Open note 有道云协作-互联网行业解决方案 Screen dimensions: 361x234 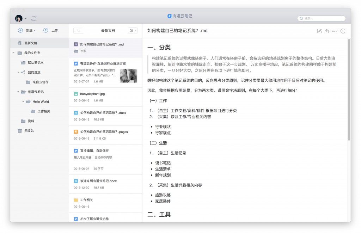pyautogui.click(x=106, y=73)
